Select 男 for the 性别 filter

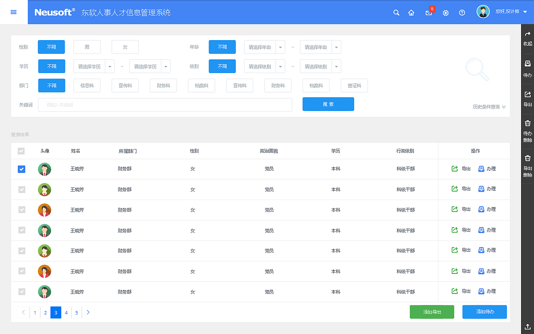tap(87, 47)
